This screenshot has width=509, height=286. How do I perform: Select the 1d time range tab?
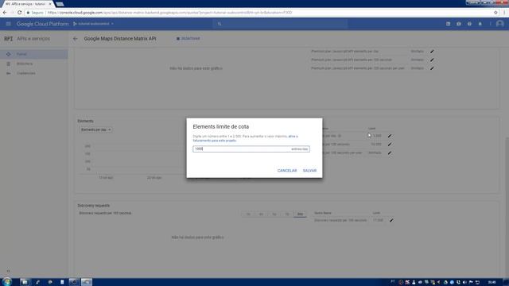click(x=274, y=214)
